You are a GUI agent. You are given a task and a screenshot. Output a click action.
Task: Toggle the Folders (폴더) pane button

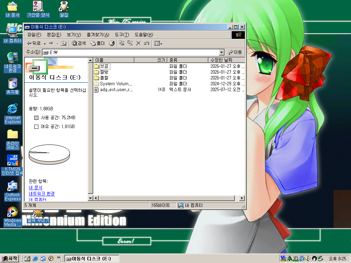pyautogui.click(x=97, y=43)
